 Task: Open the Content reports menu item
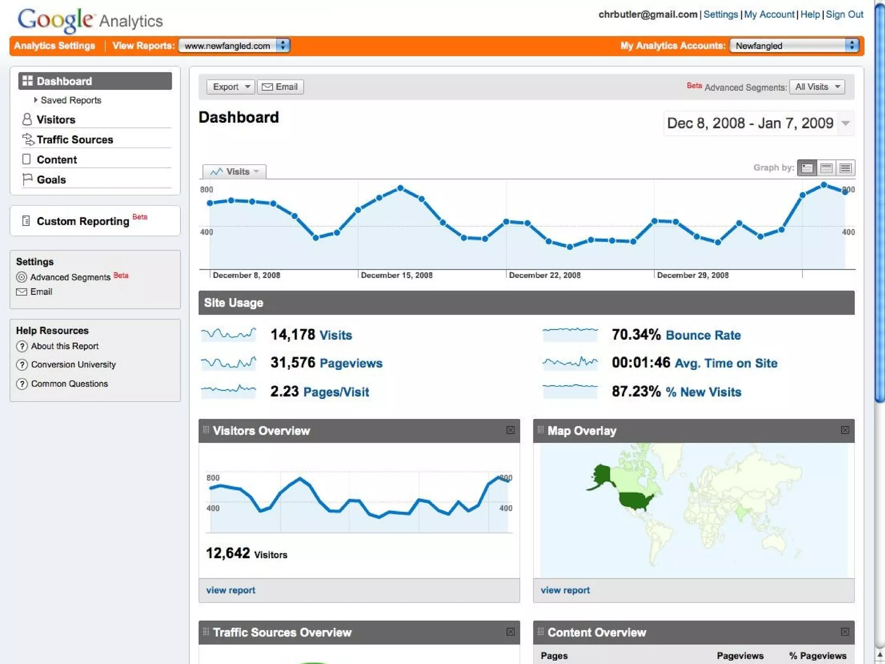(x=57, y=160)
